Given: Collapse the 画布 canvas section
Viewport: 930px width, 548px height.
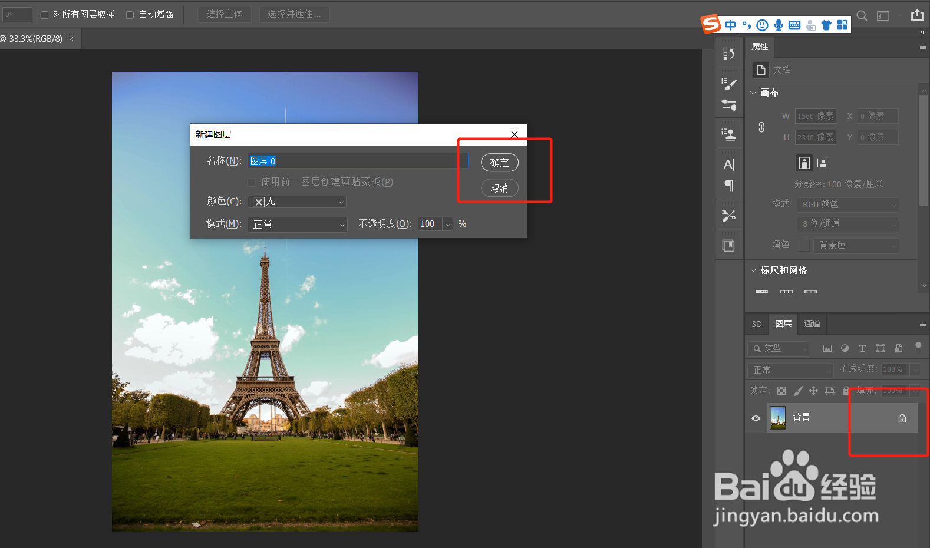Looking at the screenshot, I should (753, 93).
